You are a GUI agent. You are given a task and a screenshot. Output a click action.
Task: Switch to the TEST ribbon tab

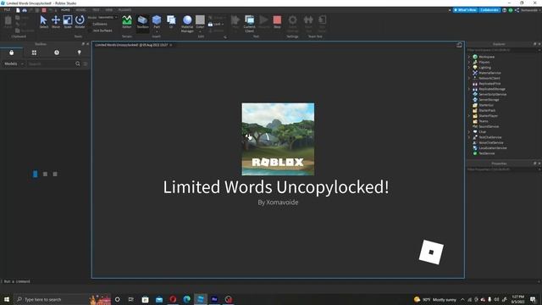tap(96, 10)
